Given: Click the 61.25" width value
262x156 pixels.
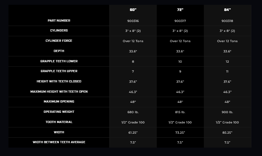Looking at the screenshot, I should (133, 133).
